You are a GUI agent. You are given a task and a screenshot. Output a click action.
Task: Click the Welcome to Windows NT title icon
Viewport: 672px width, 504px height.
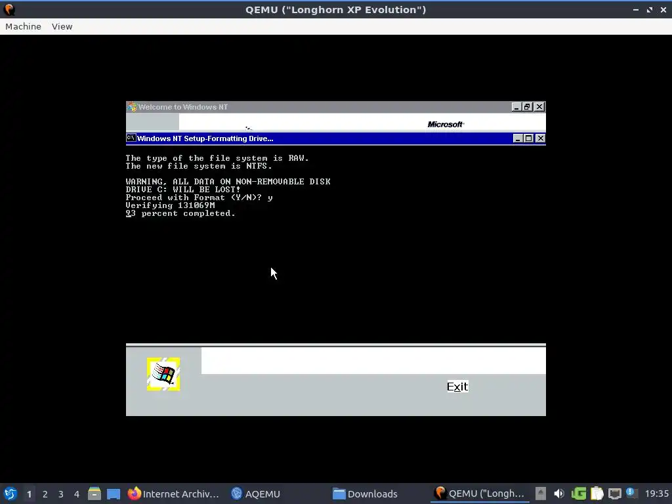(131, 107)
